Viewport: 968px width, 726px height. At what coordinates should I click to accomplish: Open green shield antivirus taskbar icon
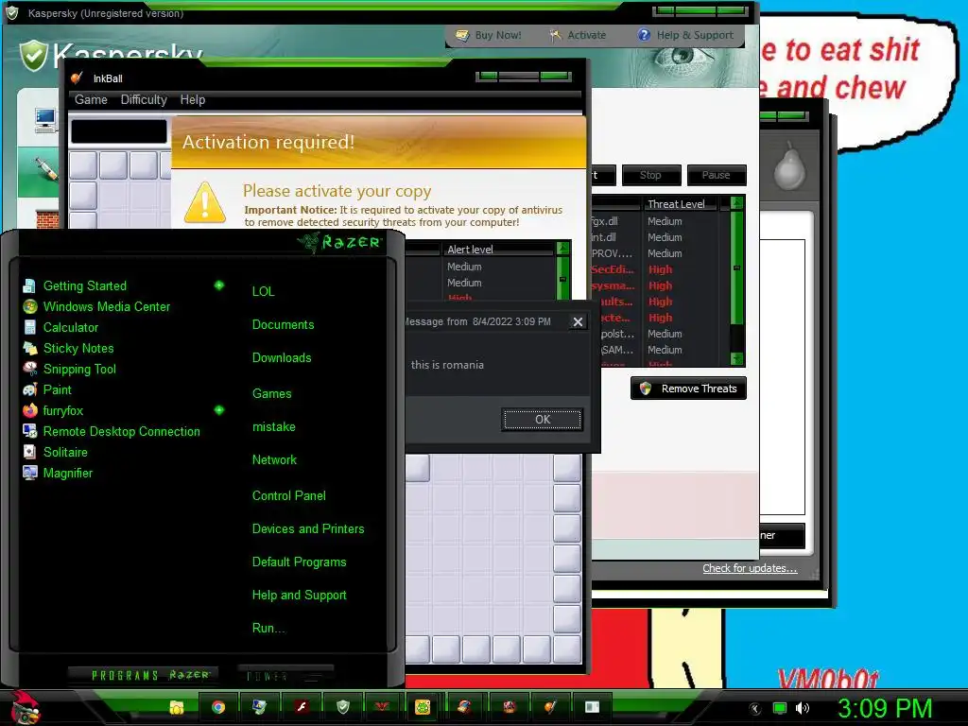pyautogui.click(x=342, y=707)
